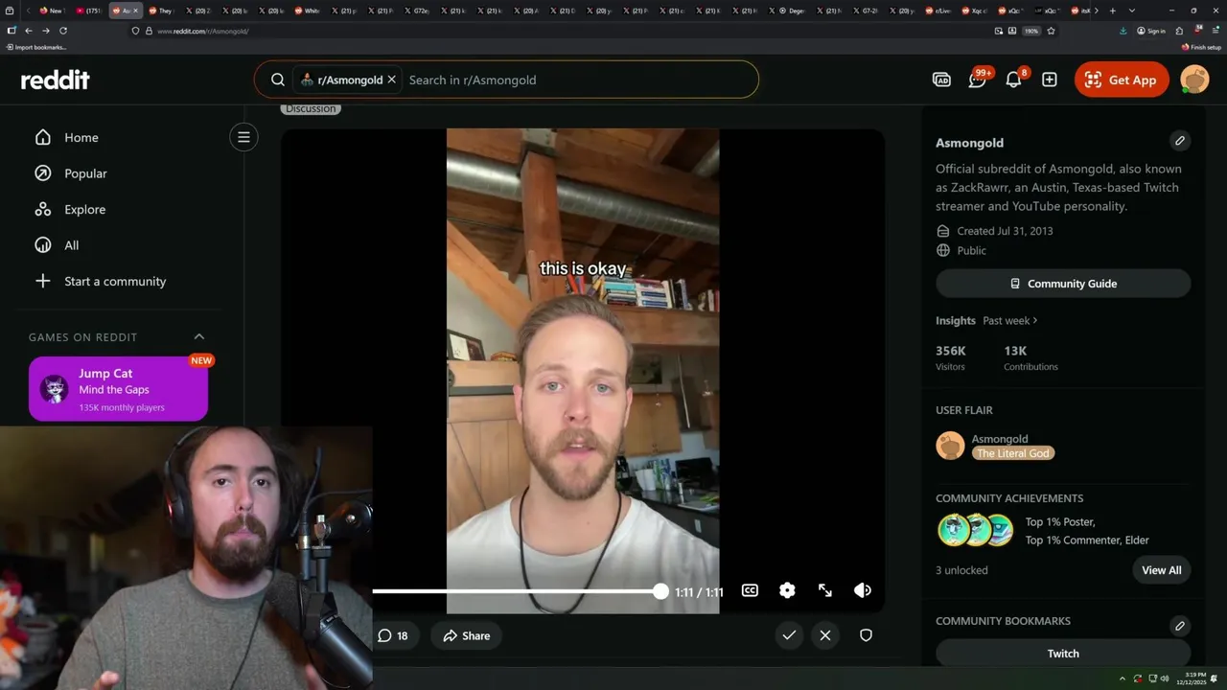Bookmark this page with star
The image size is (1227, 690).
coord(1051,31)
